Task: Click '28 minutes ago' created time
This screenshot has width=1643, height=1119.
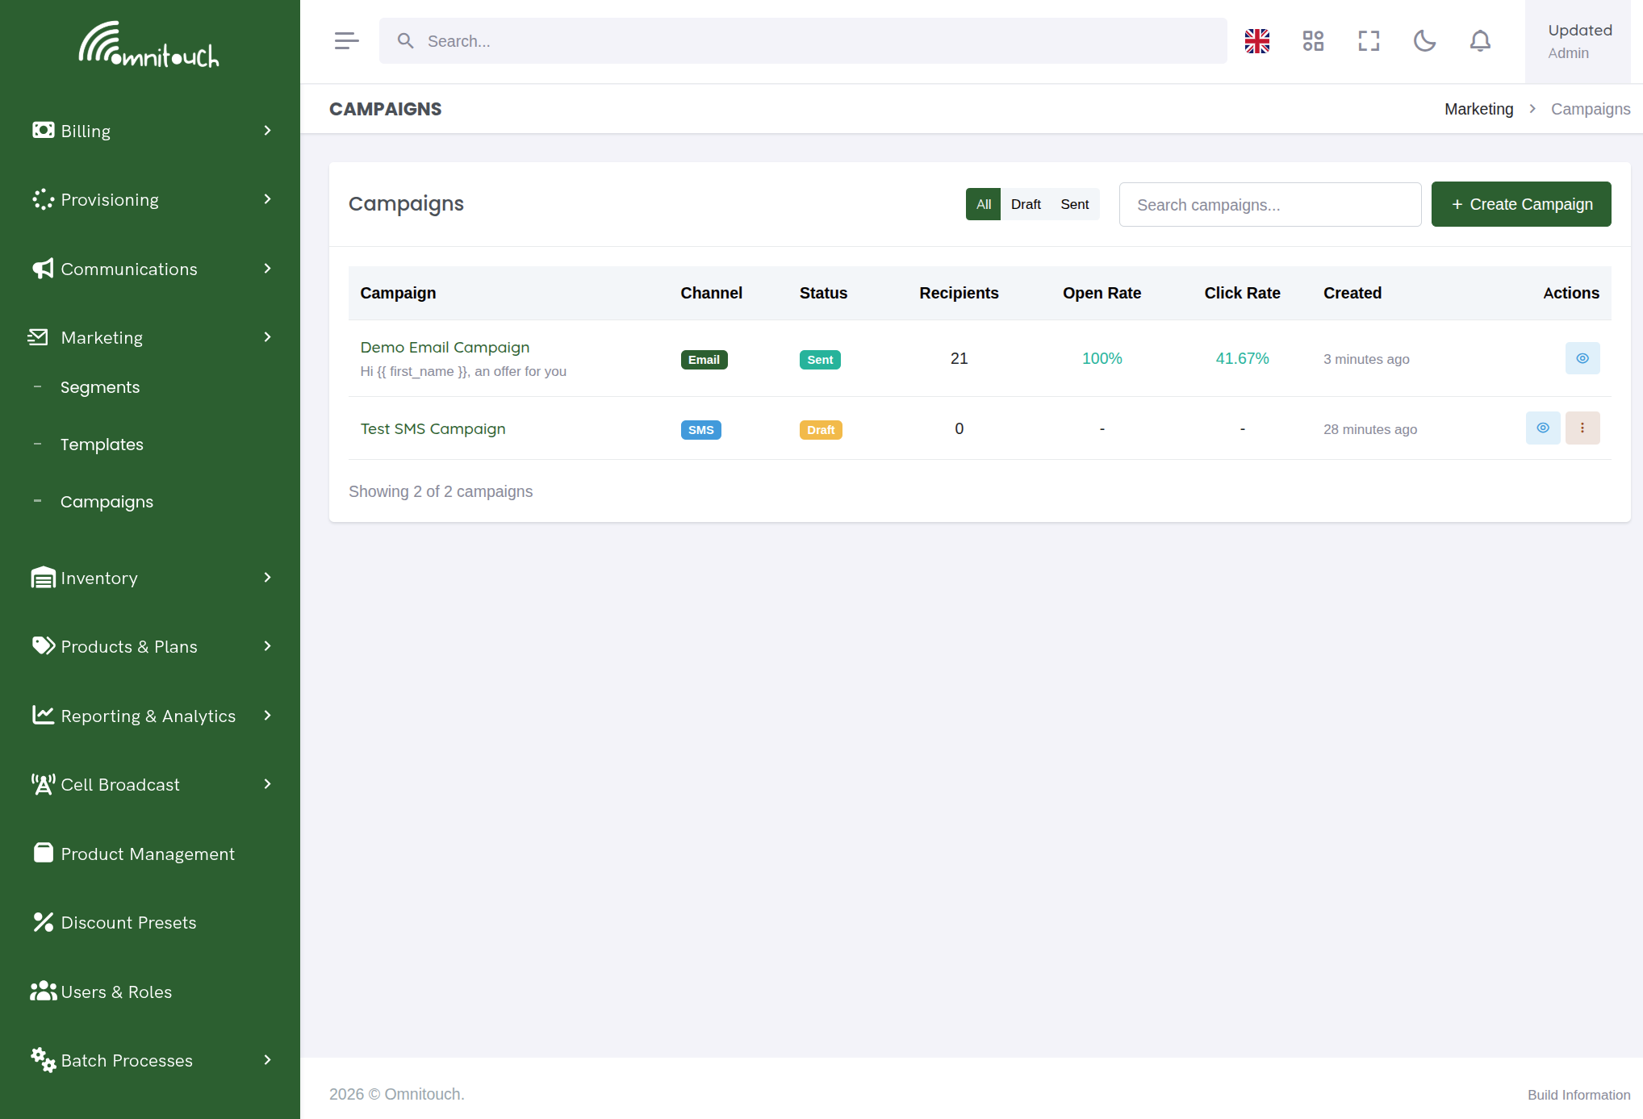Action: coord(1370,429)
